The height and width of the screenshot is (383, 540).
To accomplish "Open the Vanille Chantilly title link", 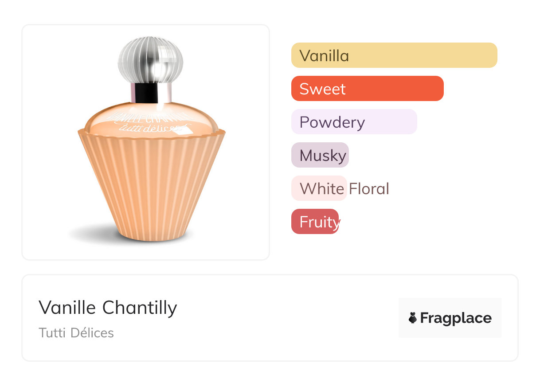I will [108, 307].
